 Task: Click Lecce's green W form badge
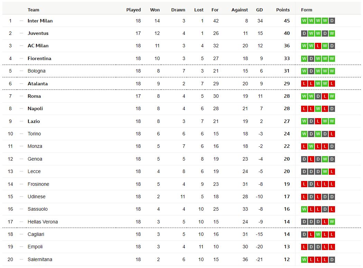pyautogui.click(x=325, y=172)
